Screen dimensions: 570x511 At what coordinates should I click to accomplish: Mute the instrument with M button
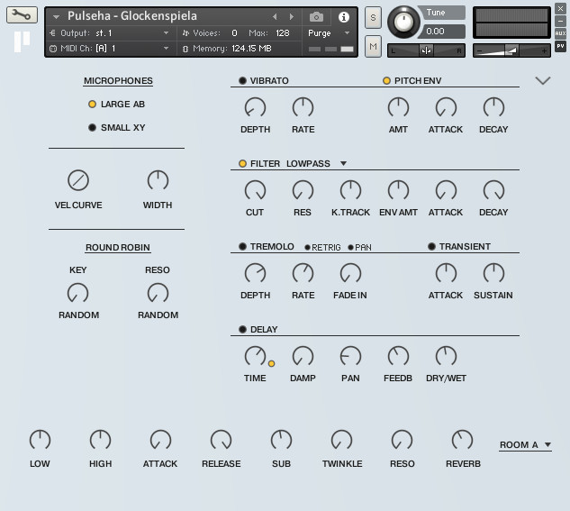(373, 47)
